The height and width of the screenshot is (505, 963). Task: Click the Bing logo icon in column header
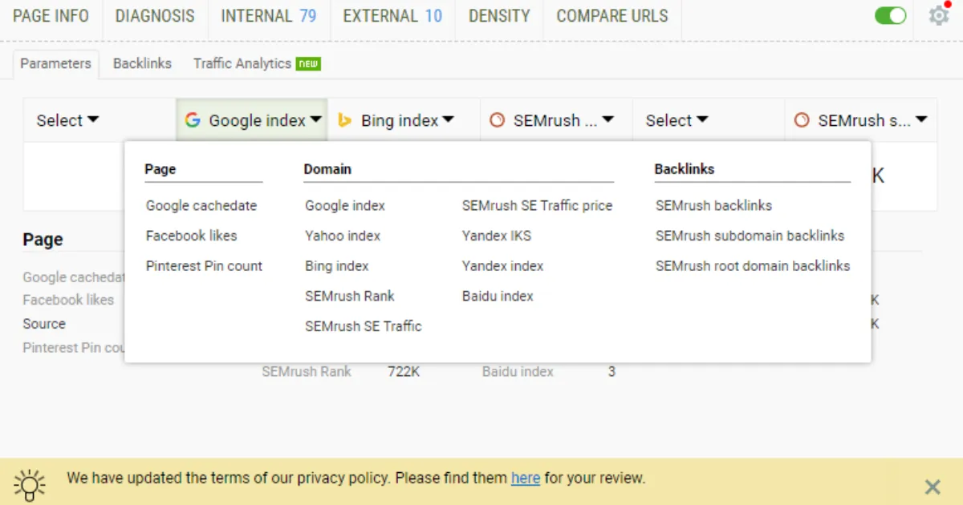(345, 120)
